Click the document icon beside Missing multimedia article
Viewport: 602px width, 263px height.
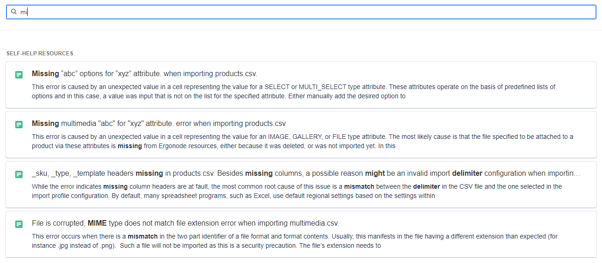click(x=19, y=125)
